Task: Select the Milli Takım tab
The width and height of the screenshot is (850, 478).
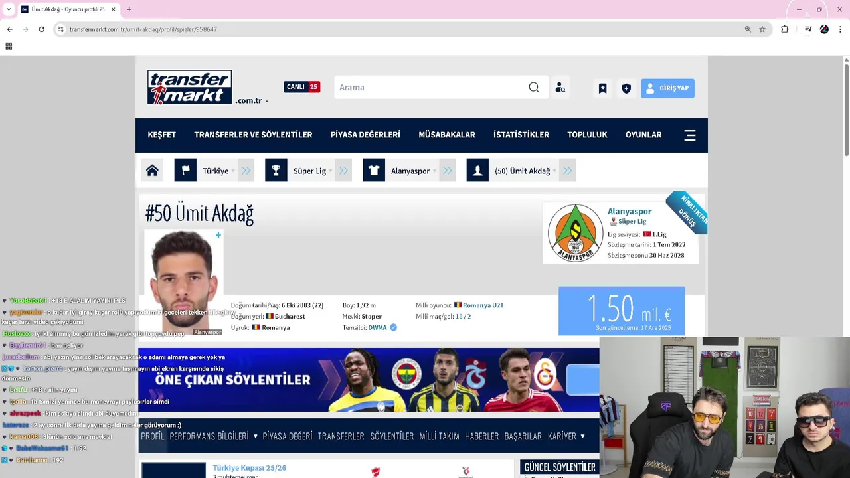Action: 439,436
